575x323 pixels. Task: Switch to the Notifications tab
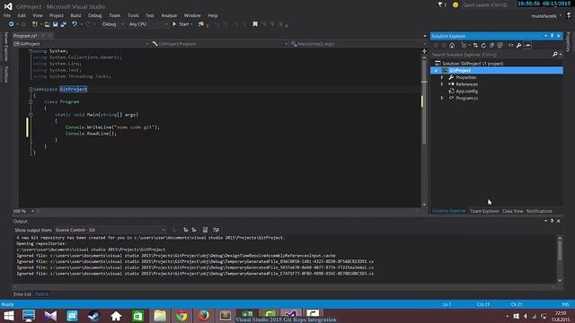539,211
